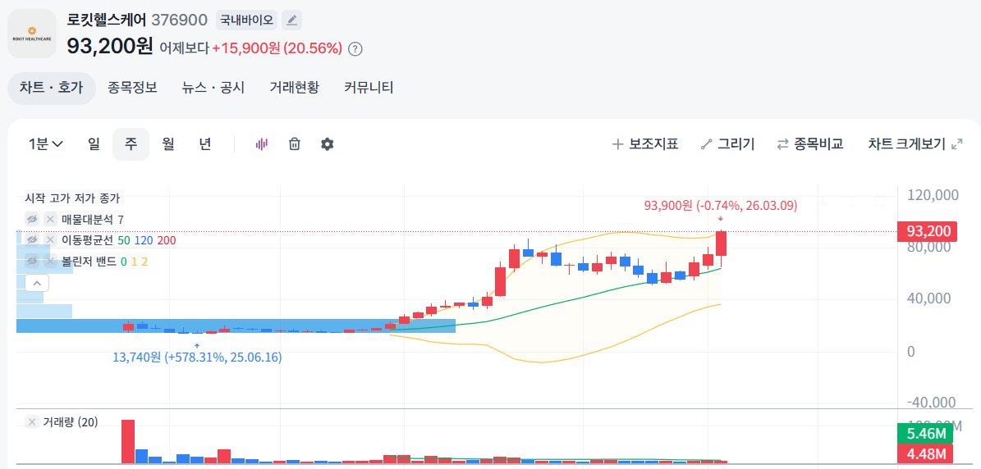Remove the 매물대분석 indicator

(51, 219)
